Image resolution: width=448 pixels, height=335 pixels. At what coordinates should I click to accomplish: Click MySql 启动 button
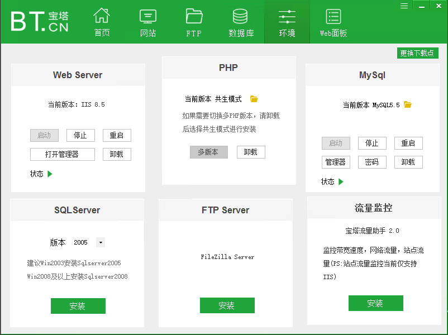(x=336, y=143)
